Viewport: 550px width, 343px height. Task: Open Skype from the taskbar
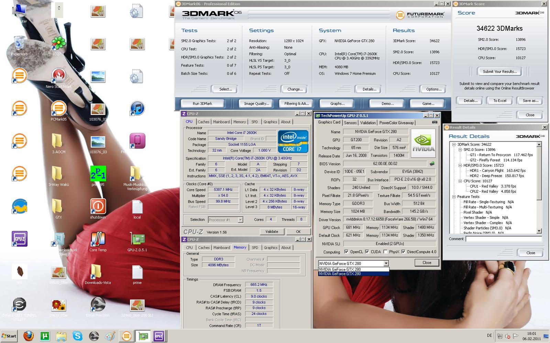pyautogui.click(x=77, y=336)
